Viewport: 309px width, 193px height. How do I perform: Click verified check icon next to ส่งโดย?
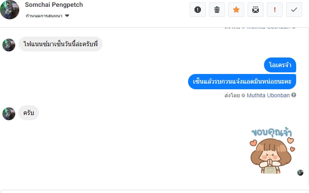pyautogui.click(x=243, y=96)
